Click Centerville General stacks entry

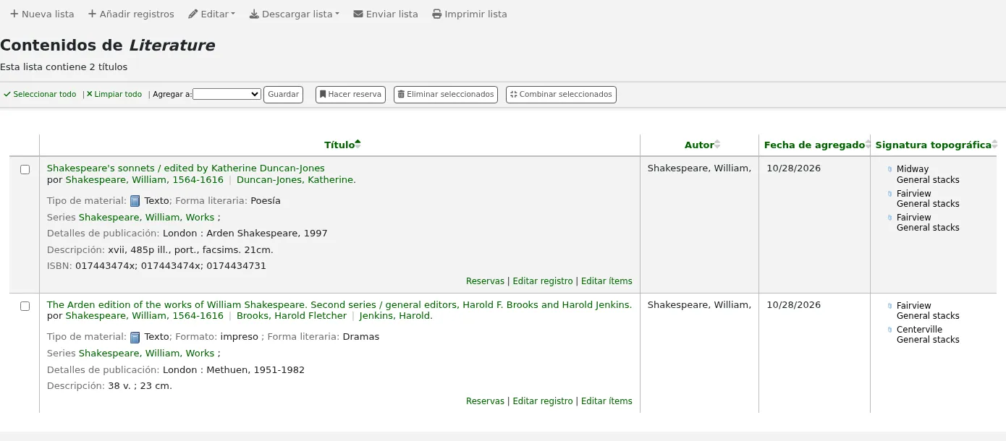point(928,335)
